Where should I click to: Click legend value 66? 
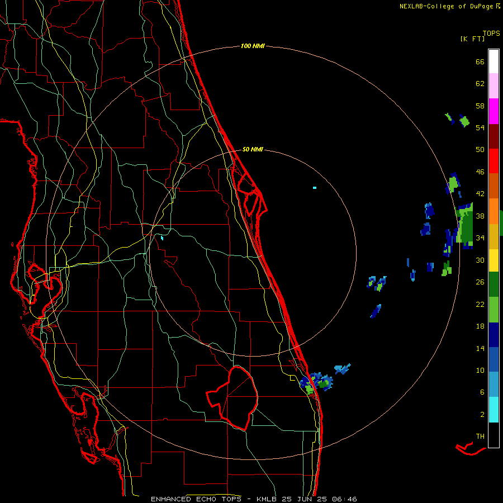pos(480,61)
